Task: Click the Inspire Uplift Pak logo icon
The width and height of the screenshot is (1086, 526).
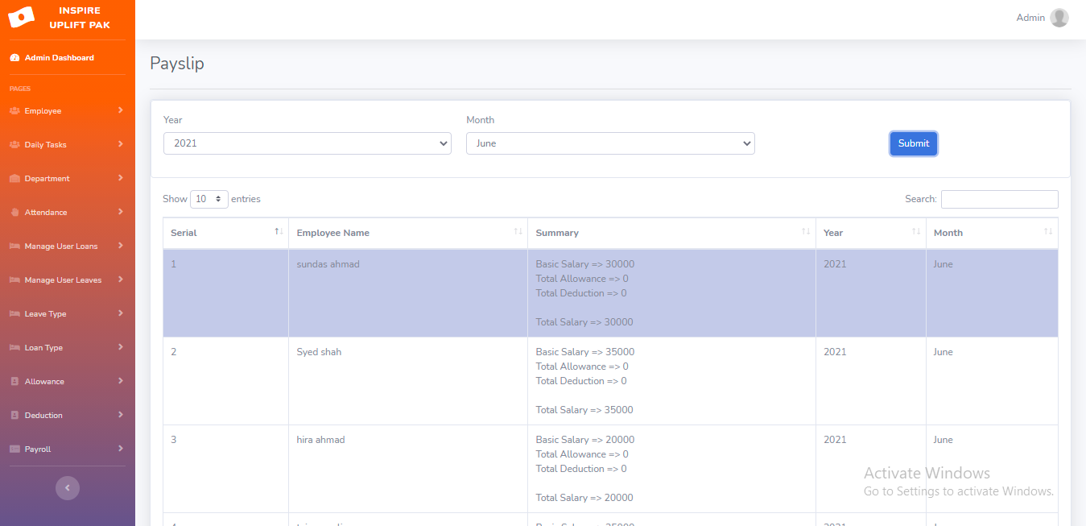Action: click(x=21, y=17)
